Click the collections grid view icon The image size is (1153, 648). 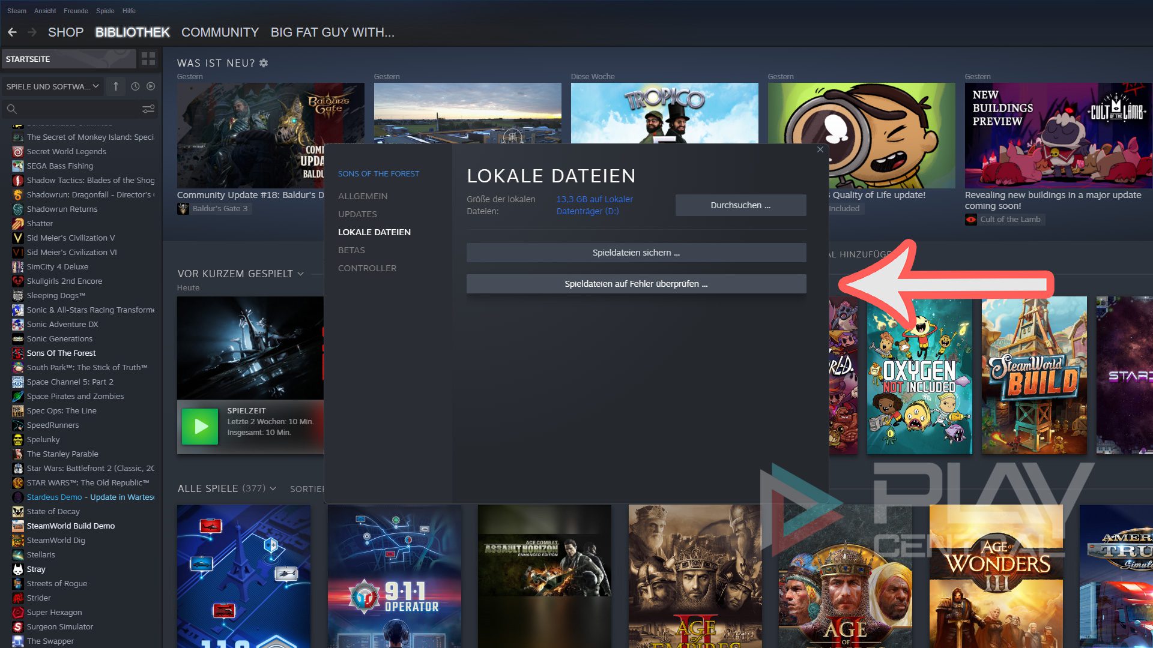point(148,59)
